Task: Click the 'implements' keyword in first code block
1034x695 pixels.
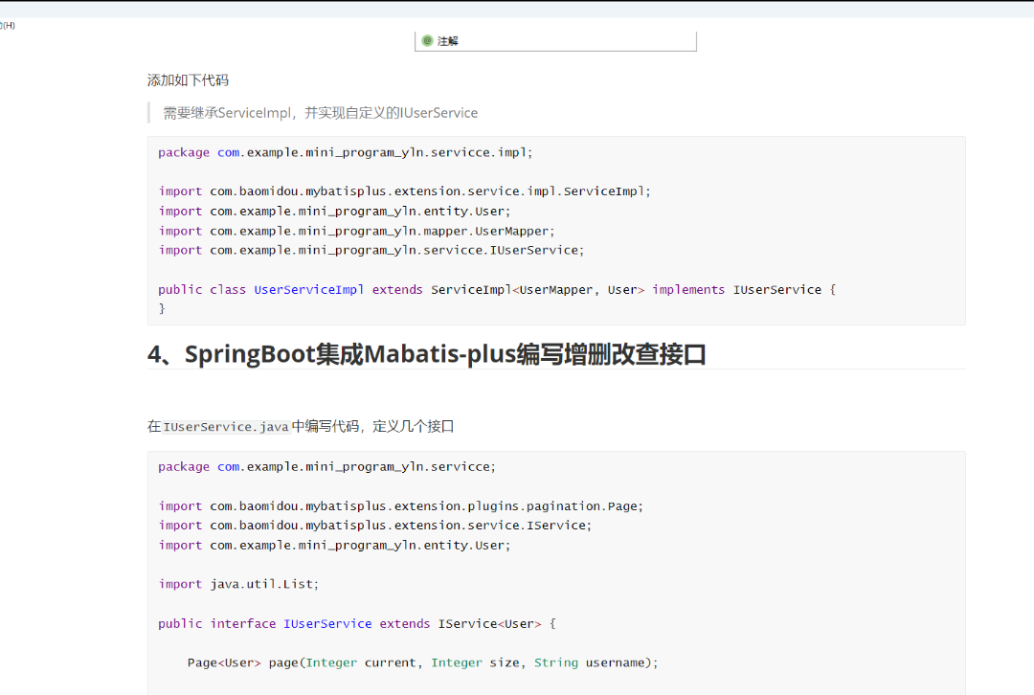Action: [x=688, y=290]
